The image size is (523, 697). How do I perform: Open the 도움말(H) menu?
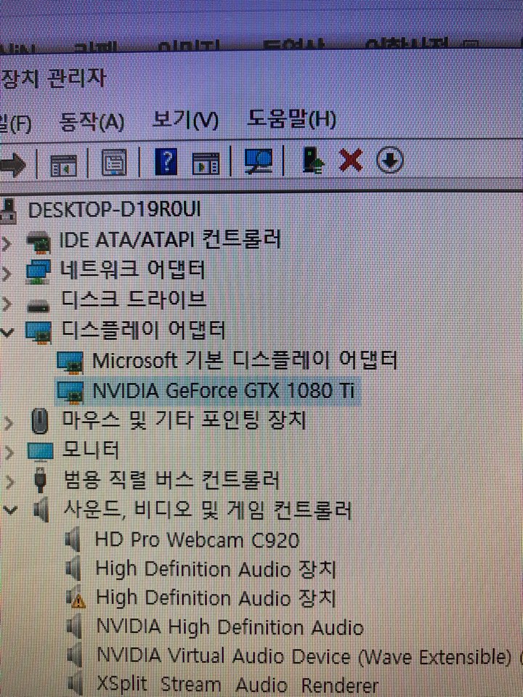pyautogui.click(x=291, y=118)
